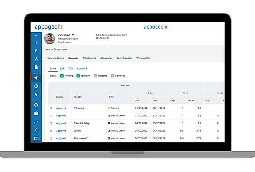255x172 pixels.
Task: Click the plus (add new) sidebar icon
Action: click(36, 43)
